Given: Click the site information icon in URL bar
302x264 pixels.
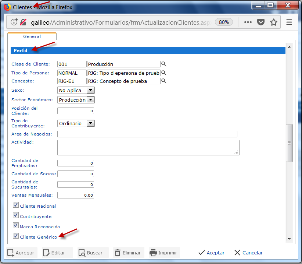Looking at the screenshot, I should pos(14,22).
